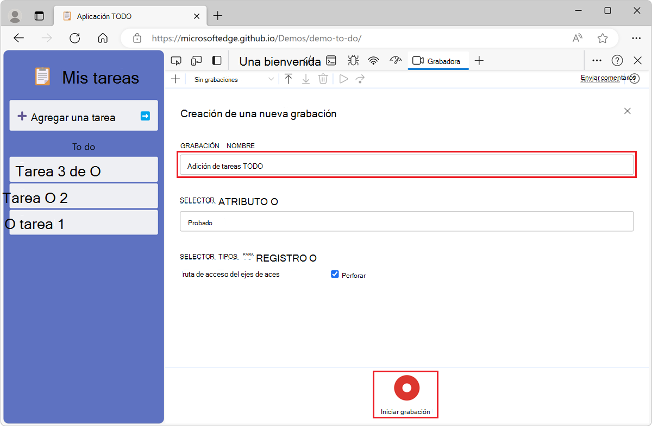The image size is (652, 426).
Task: Open the bug-shaped Sources tool icon
Action: click(x=353, y=61)
